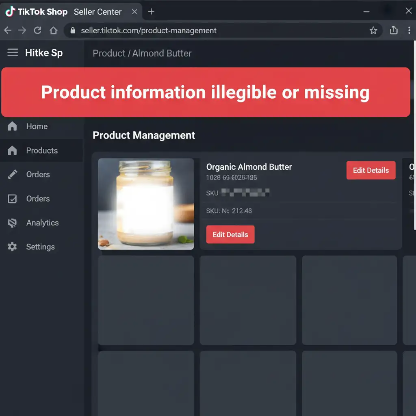Reload the Seller Center page
Viewport: 416px width, 416px height.
pos(37,30)
